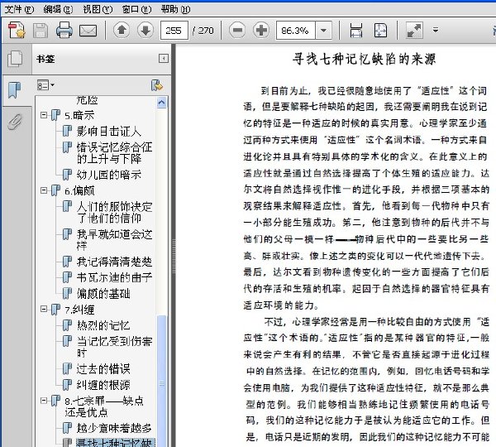
Task: Open the Pages thumbnails panel icon
Action: [15, 59]
